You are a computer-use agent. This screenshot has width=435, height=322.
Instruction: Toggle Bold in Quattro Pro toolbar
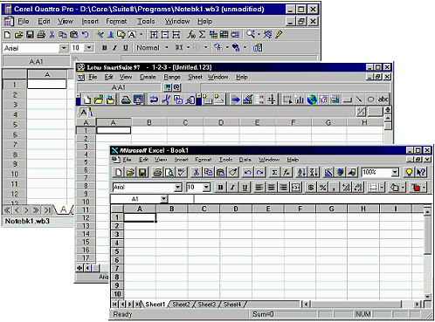[x=105, y=48]
